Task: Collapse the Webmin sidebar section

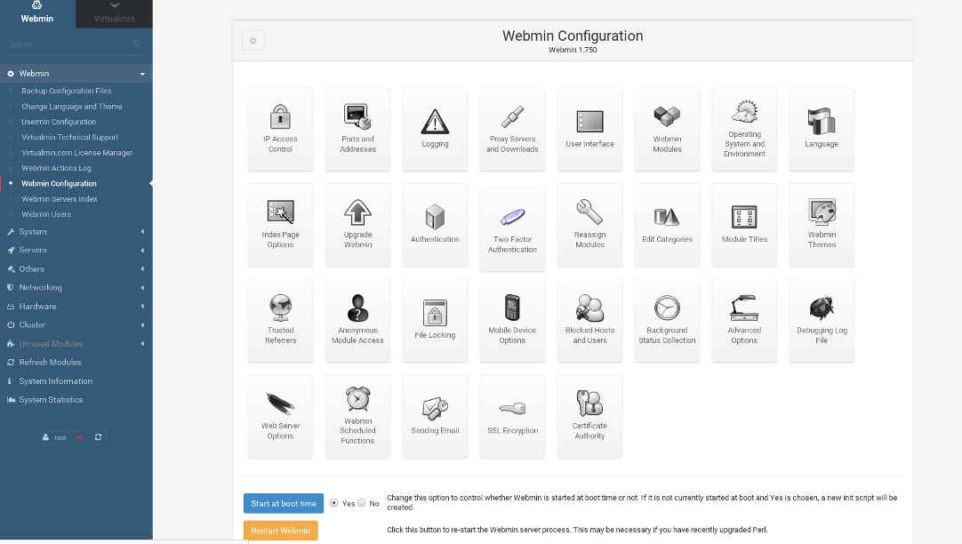Action: click(x=76, y=74)
